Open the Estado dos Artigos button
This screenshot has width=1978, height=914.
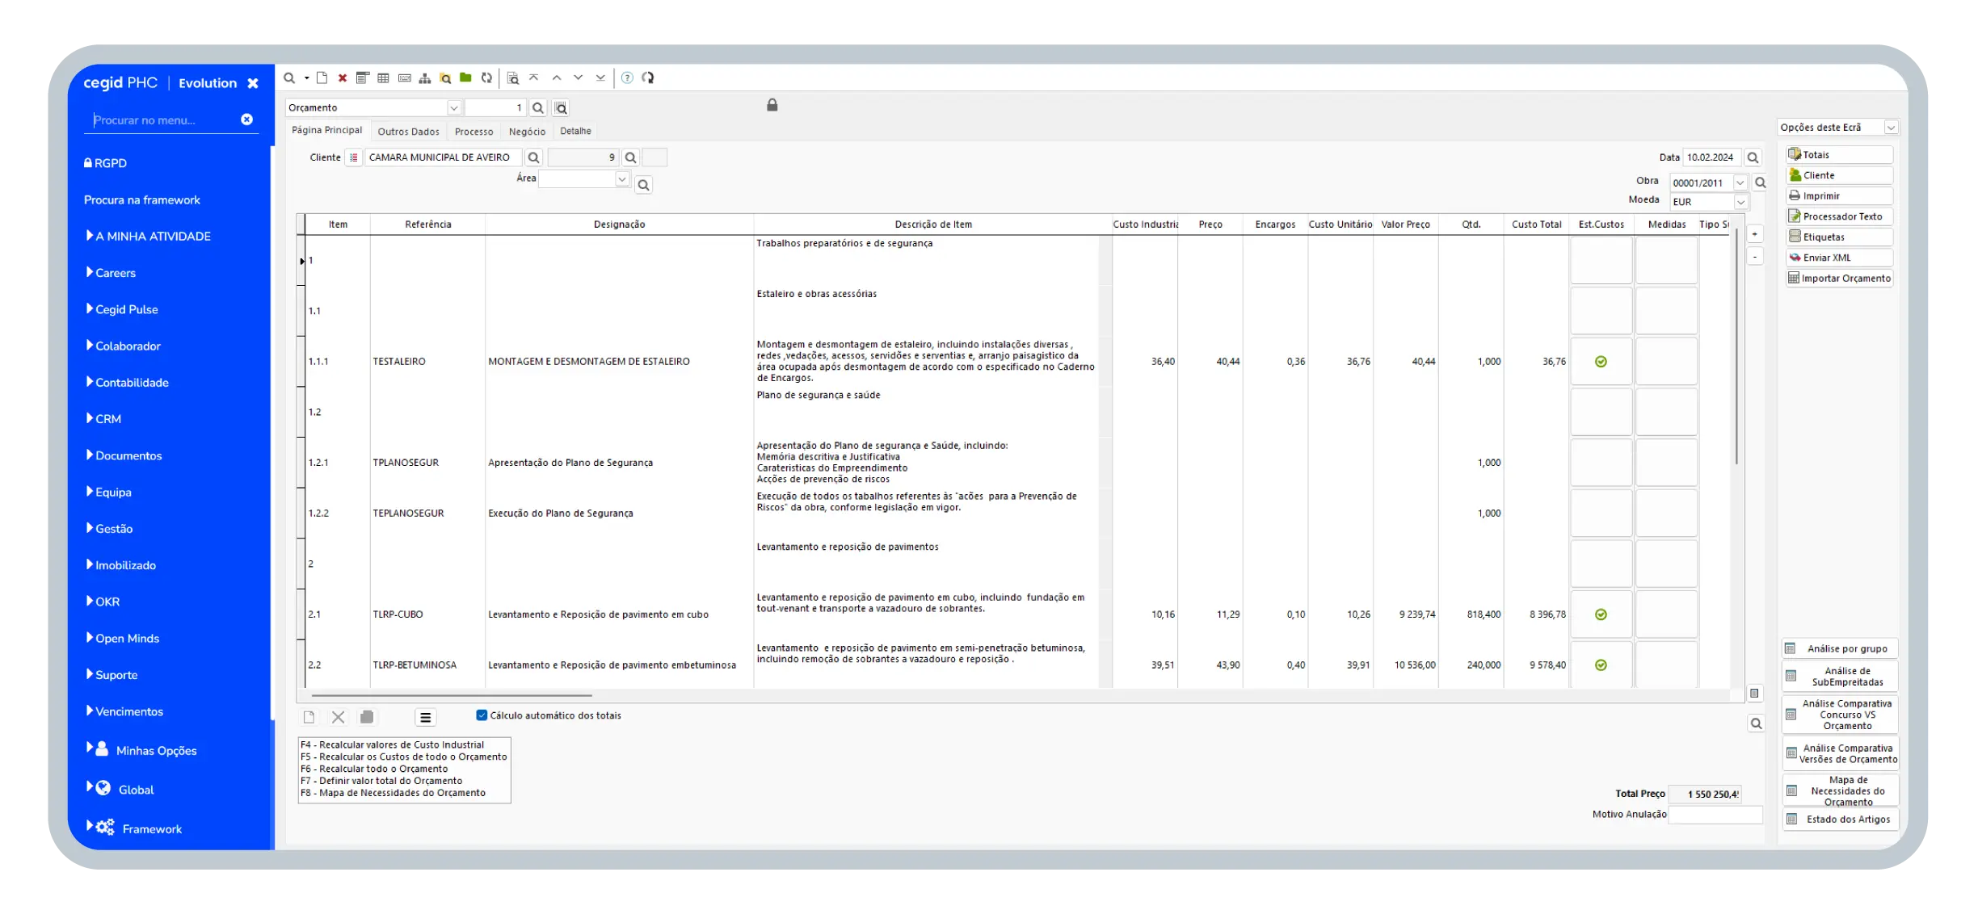[x=1841, y=820]
